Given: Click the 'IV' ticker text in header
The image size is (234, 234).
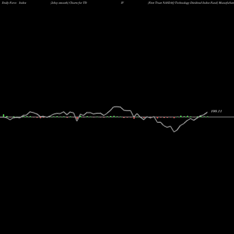Looking at the screenshot, I should coord(122,3).
